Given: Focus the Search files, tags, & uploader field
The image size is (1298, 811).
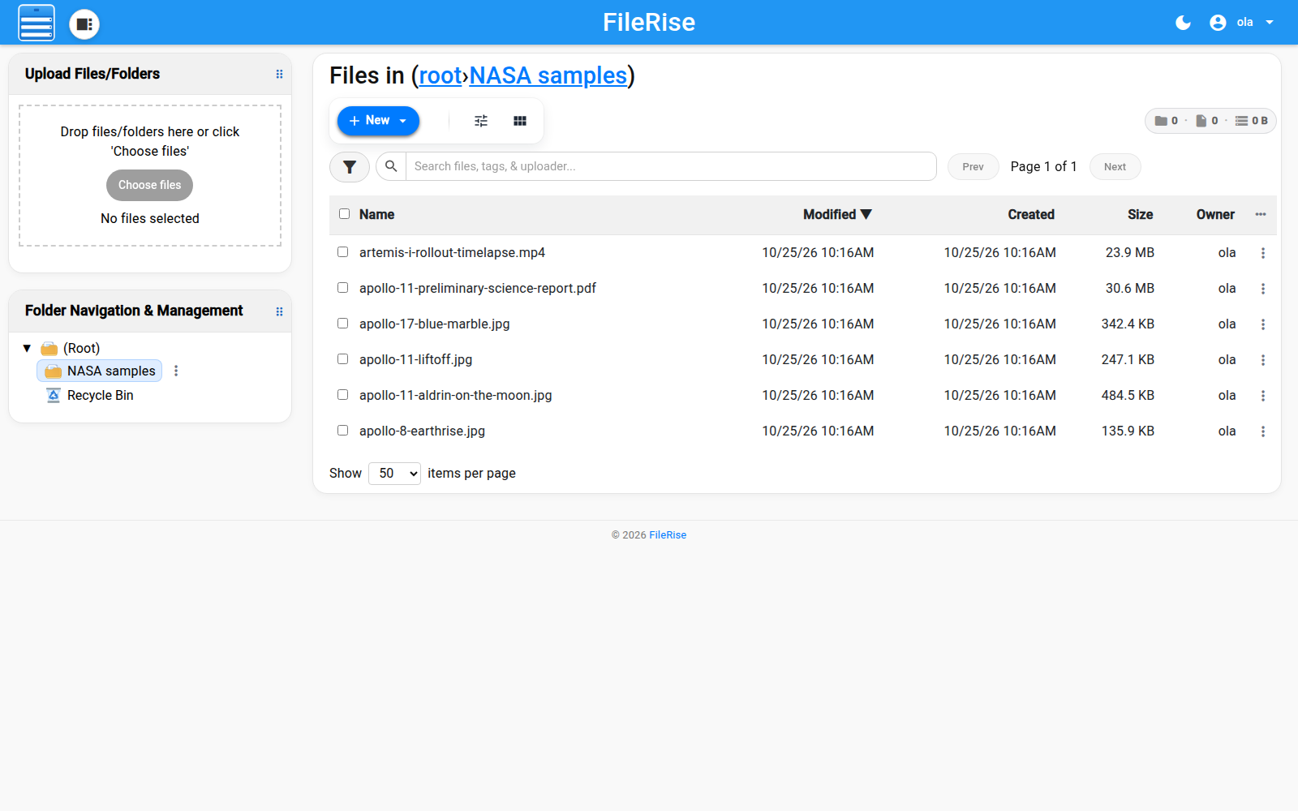Looking at the screenshot, I should (671, 166).
